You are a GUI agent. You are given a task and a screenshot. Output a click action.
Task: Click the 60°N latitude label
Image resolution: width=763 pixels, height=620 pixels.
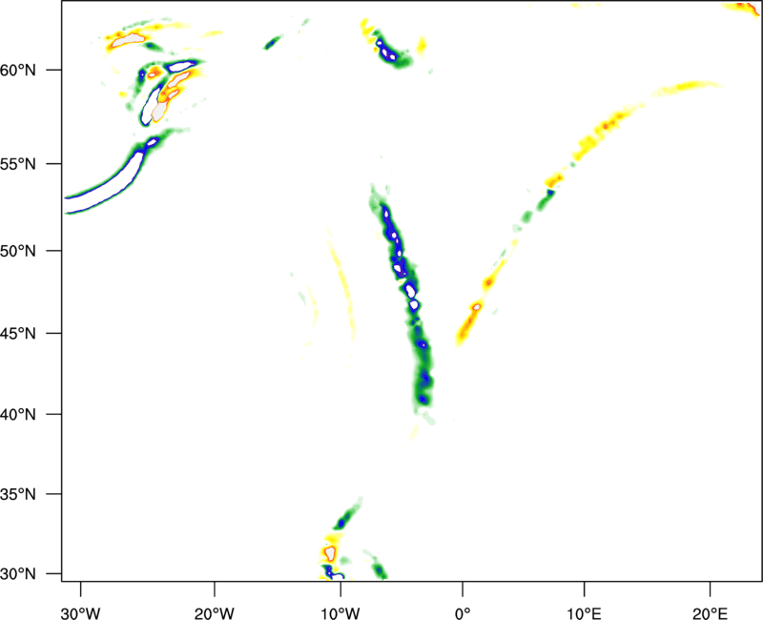[x=18, y=70]
